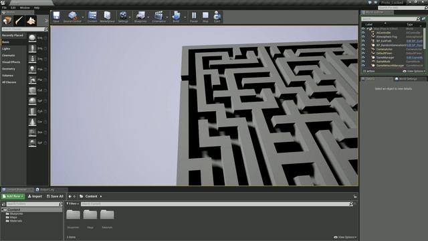The width and height of the screenshot is (428, 241).
Task: Open Source Control dropdown arrow
Action: (83, 17)
